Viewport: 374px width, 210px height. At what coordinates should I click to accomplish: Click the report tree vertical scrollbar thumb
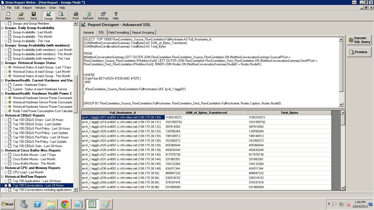pyautogui.click(x=75, y=94)
